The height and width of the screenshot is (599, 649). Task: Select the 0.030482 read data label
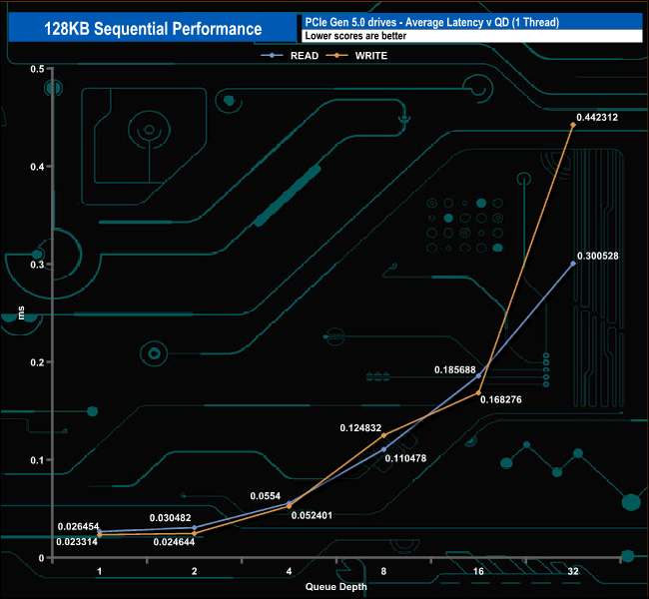[170, 518]
